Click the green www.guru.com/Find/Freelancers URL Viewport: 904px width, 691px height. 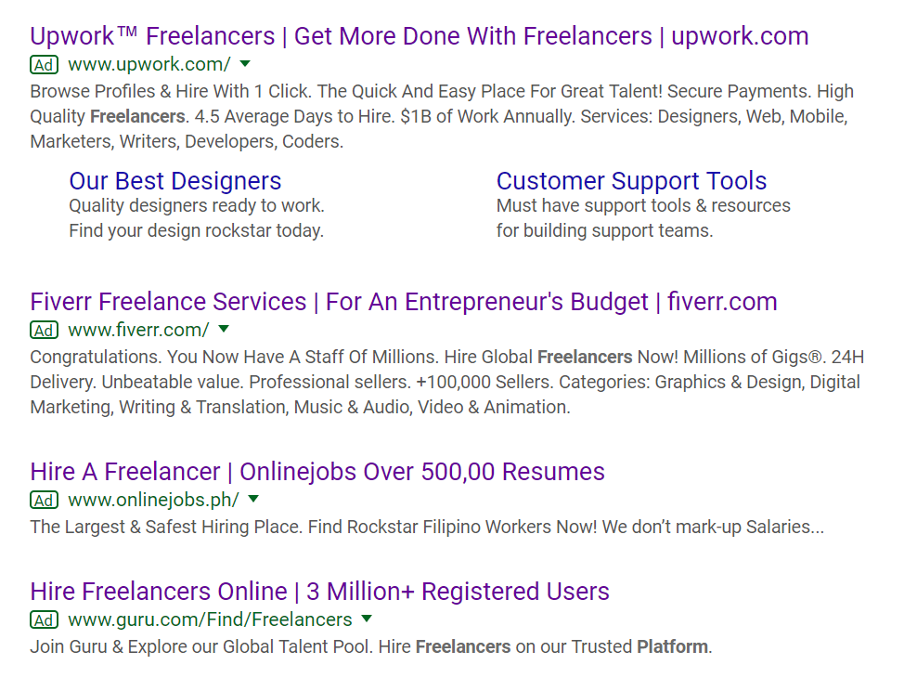coord(210,619)
